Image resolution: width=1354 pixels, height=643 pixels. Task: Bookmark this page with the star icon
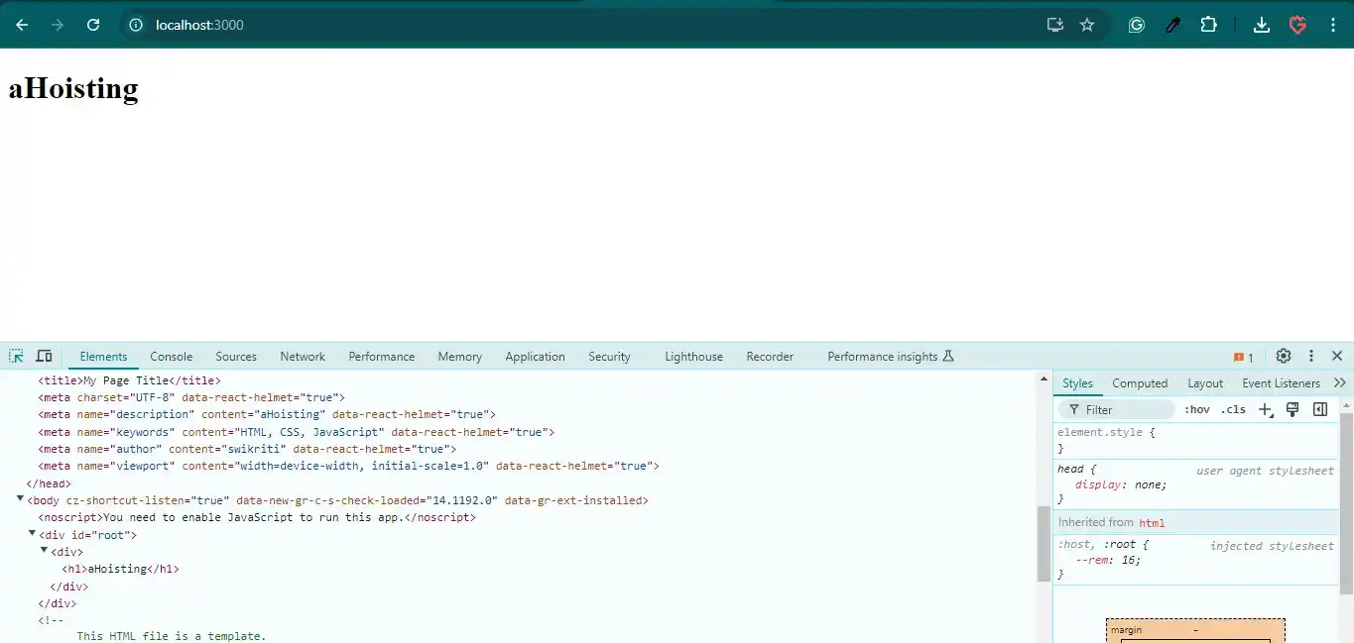(1087, 25)
